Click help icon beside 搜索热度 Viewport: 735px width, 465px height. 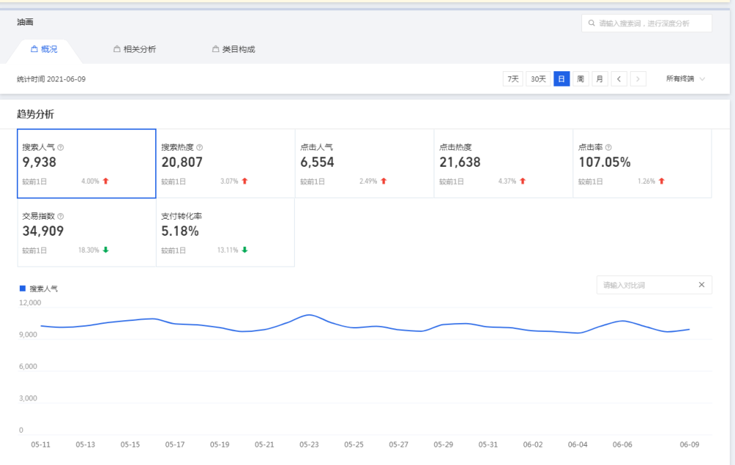coord(200,148)
